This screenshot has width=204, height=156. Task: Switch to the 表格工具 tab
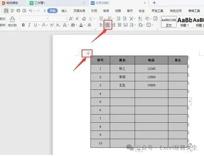click(194, 11)
